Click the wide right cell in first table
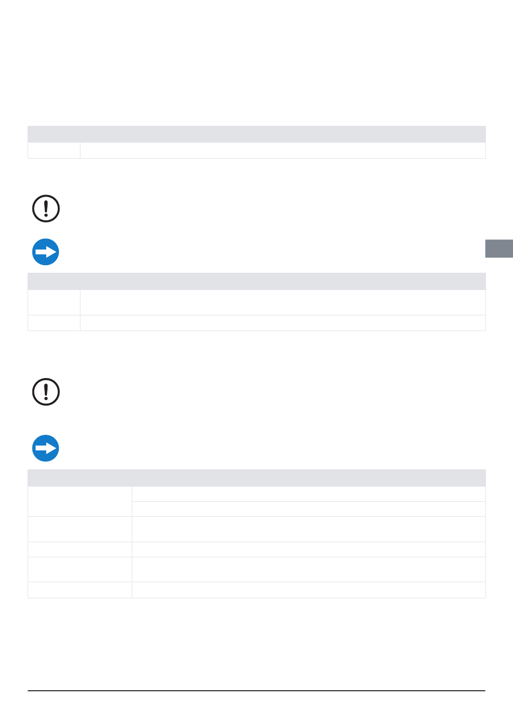This screenshot has height=728, width=513. tap(283, 150)
